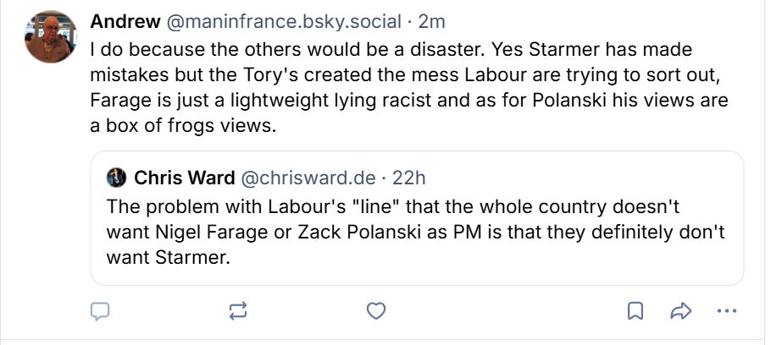Screen dimensions: 771x345
Task: Click Chris Ward's small avatar
Action: tap(117, 178)
